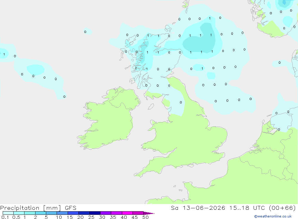The width and height of the screenshot is (298, 219).
Task: Select the 25–30 mm navy legend swatch
Action: click(x=95, y=213)
